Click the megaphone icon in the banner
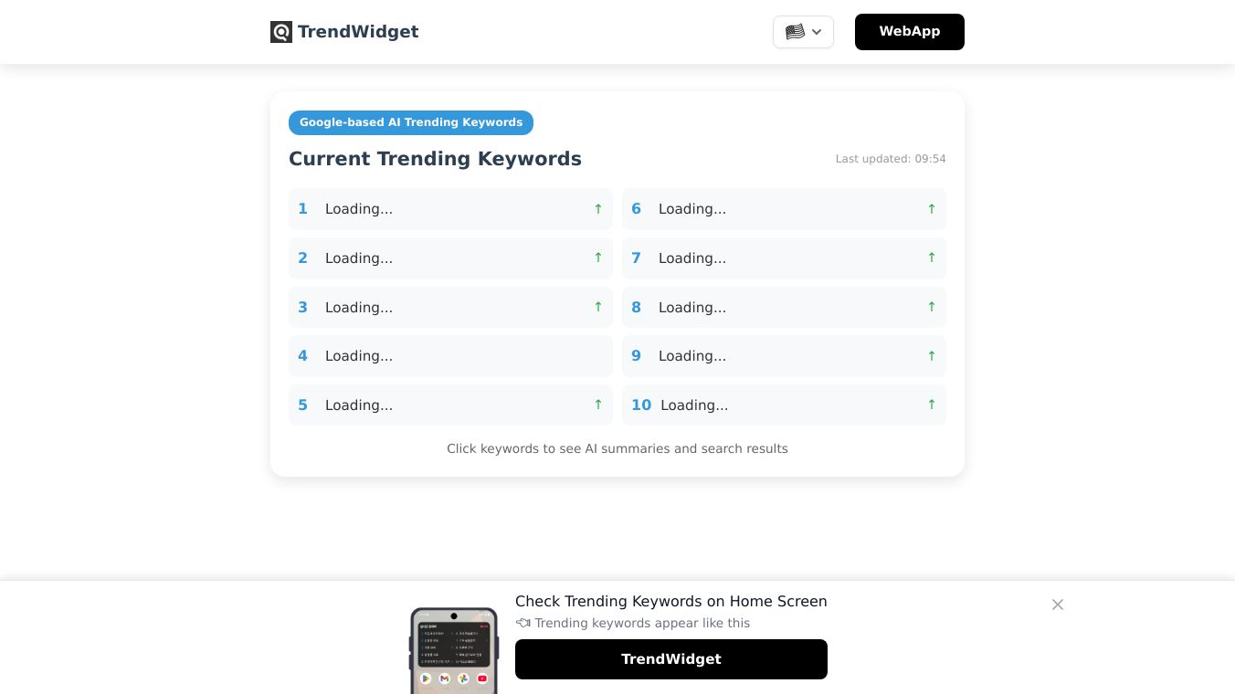 coord(522,623)
